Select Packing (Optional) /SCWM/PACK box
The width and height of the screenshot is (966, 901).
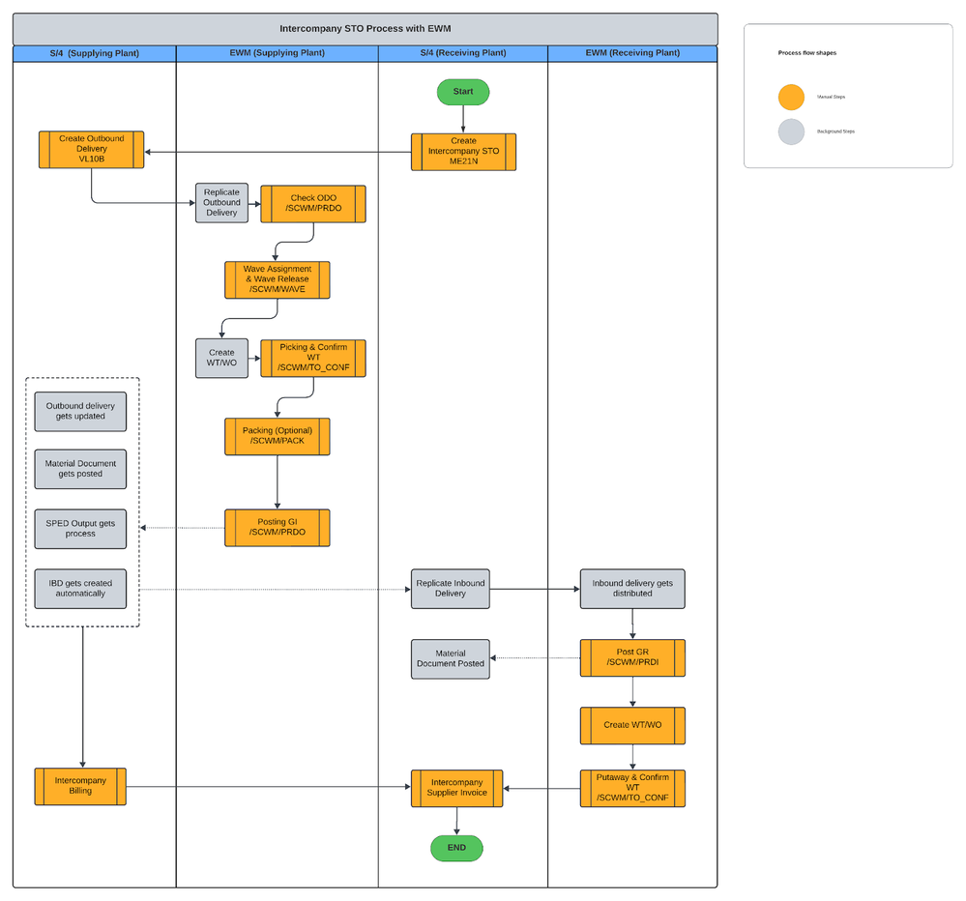(278, 436)
